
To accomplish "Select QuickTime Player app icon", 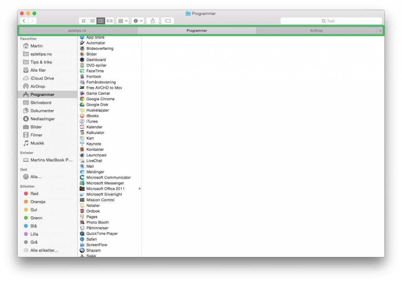I will point(82,234).
